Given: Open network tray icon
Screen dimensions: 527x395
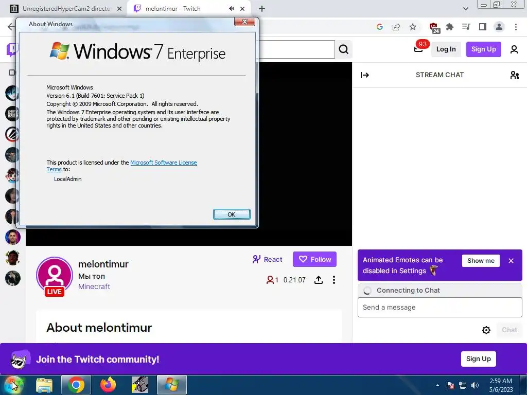Looking at the screenshot, I should [463, 385].
